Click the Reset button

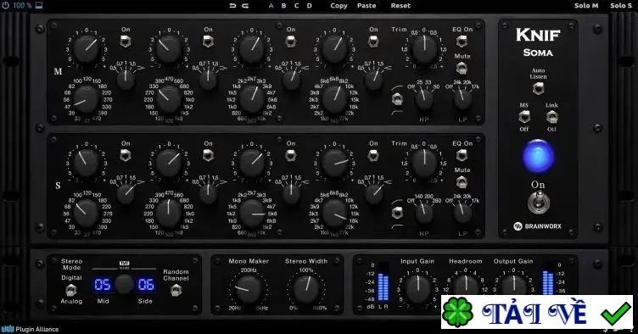[x=400, y=6]
